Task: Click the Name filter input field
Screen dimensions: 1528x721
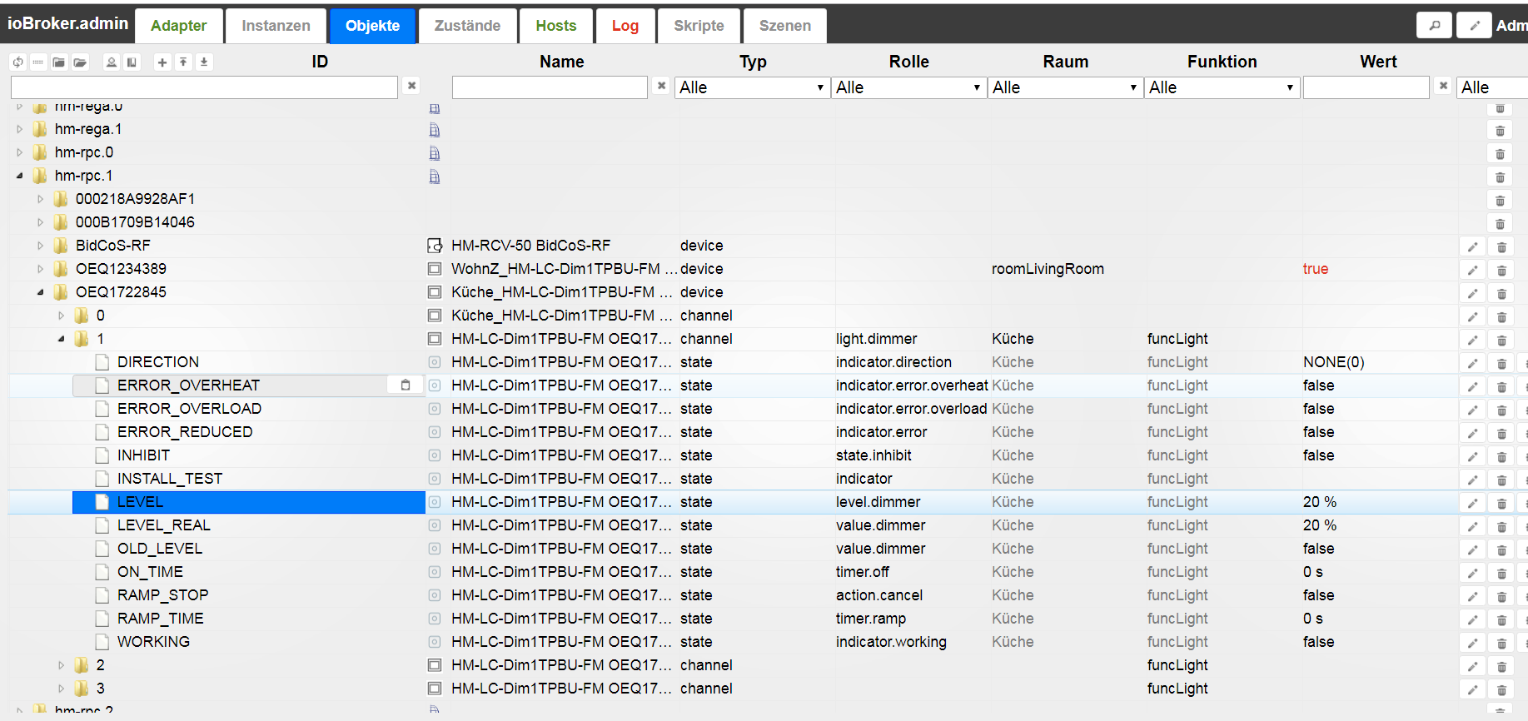Action: pos(550,87)
